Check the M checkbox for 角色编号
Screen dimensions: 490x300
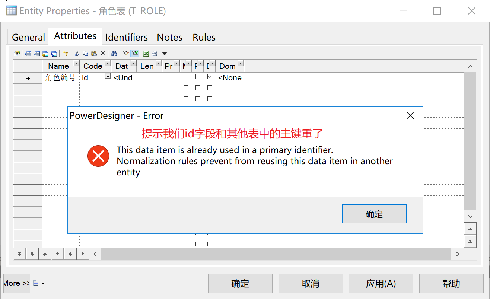pyautogui.click(x=186, y=77)
